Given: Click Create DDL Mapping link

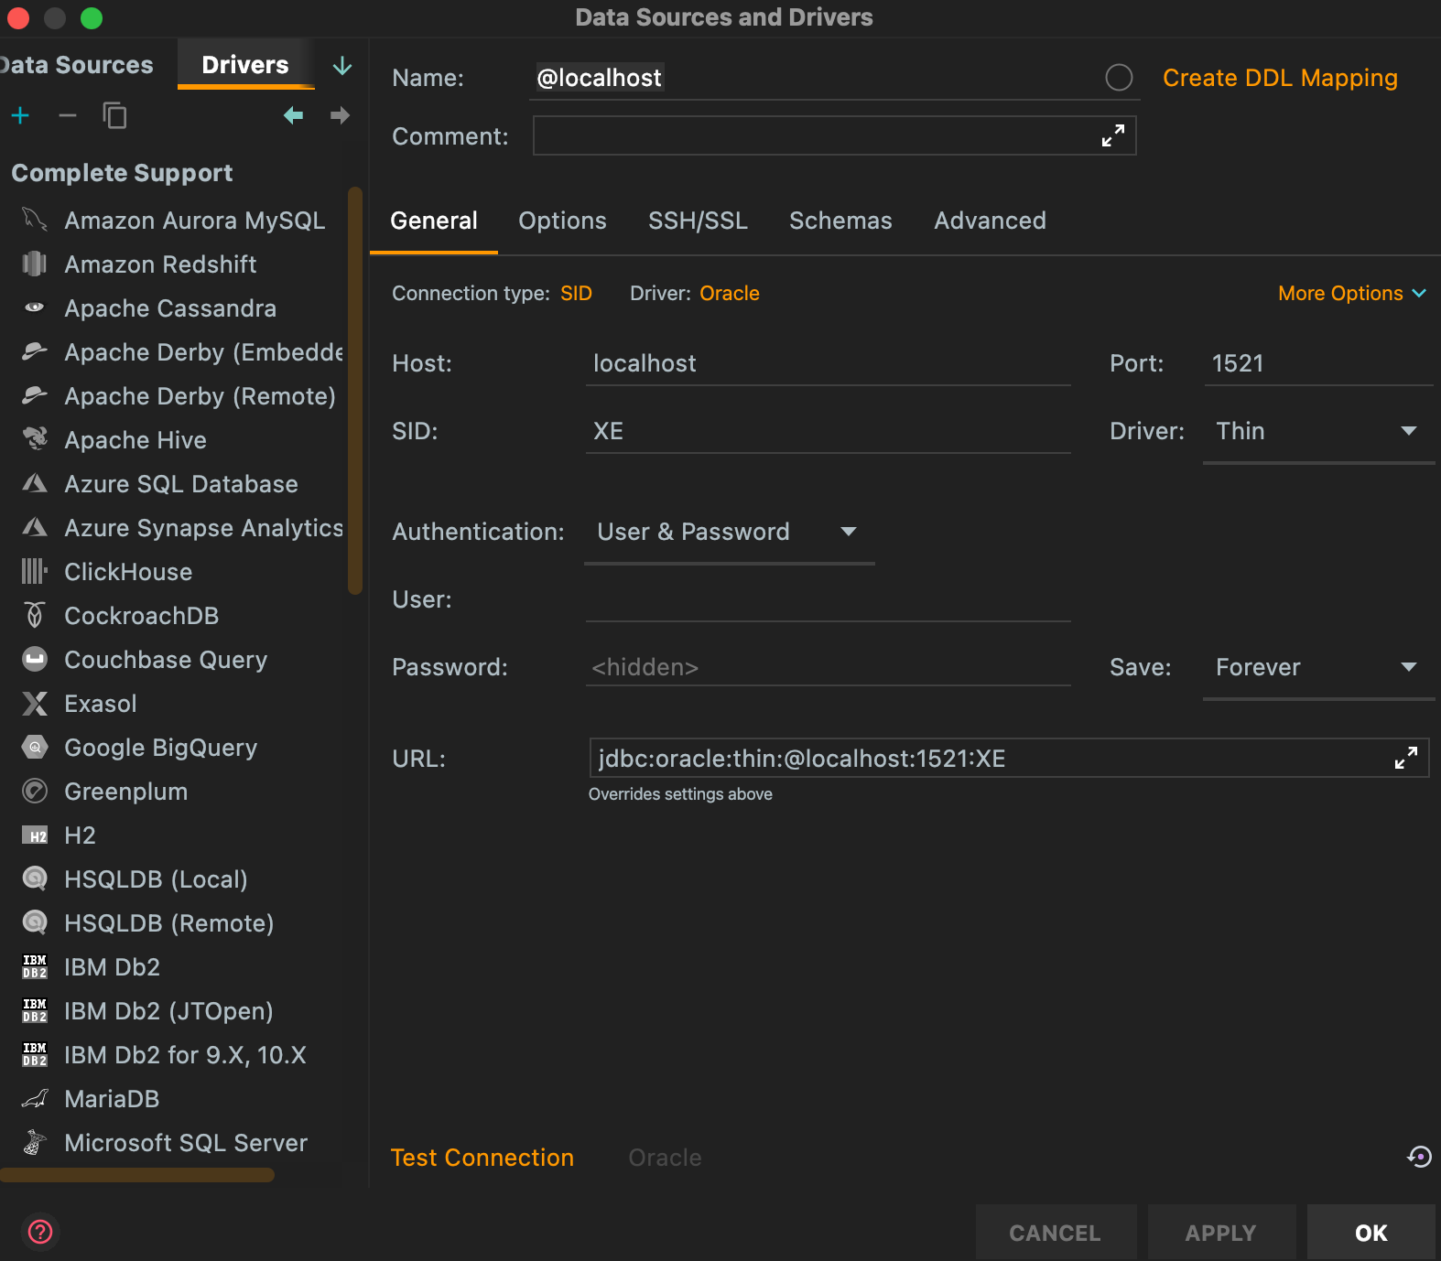Looking at the screenshot, I should [1280, 78].
